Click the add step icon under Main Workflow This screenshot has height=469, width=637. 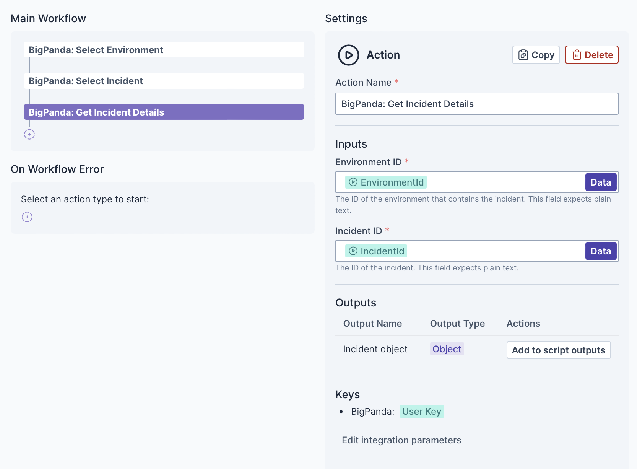pos(29,134)
